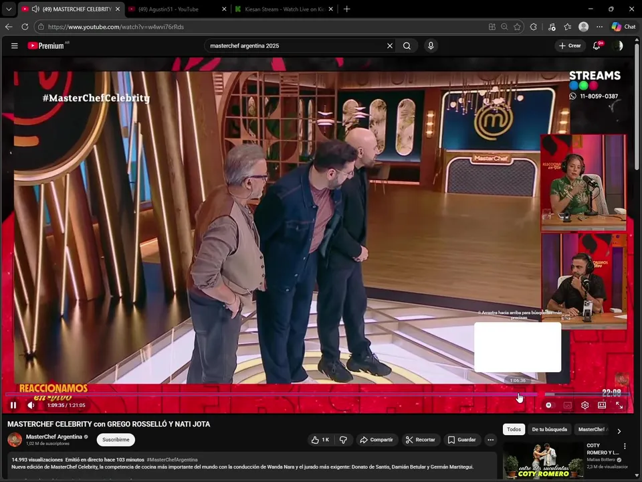Image resolution: width=642 pixels, height=482 pixels.
Task: Select the Todos filter chip
Action: [x=514, y=429]
